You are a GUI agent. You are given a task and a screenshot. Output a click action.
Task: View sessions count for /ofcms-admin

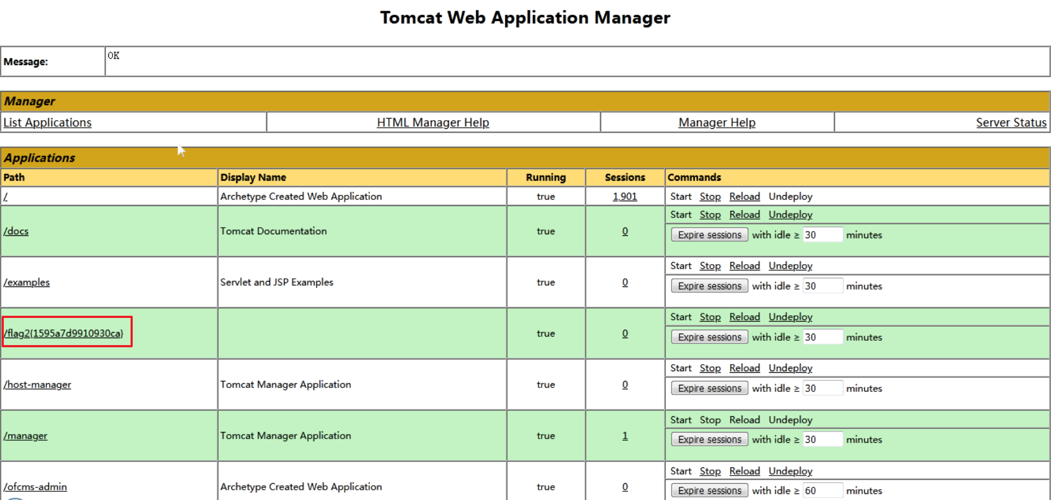coord(625,486)
